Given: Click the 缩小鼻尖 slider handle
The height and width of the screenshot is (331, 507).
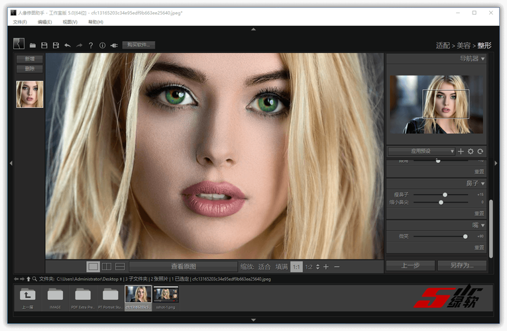Looking at the screenshot, I should pos(441,203).
